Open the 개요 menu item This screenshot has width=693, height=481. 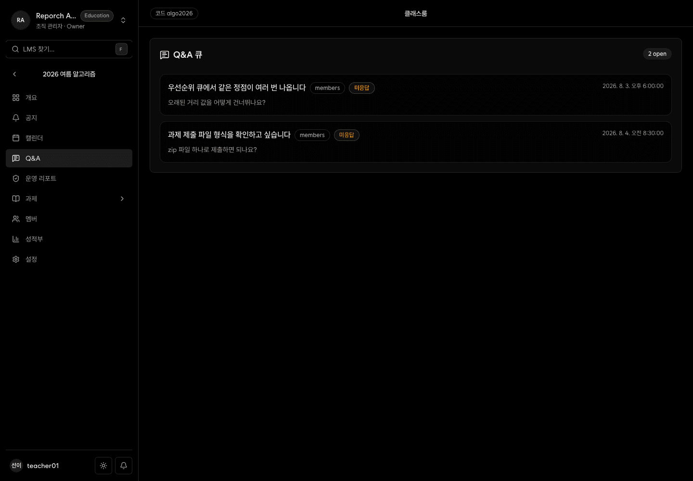click(69, 98)
